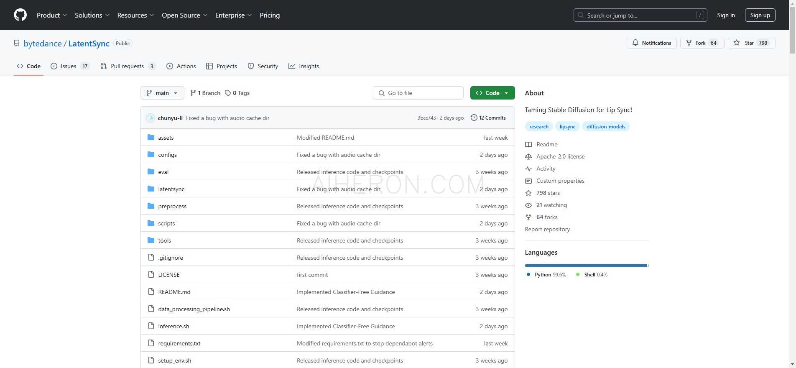Screen dimensions: 796x368
Task: Select the requirements.txt file icon
Action: pos(151,343)
